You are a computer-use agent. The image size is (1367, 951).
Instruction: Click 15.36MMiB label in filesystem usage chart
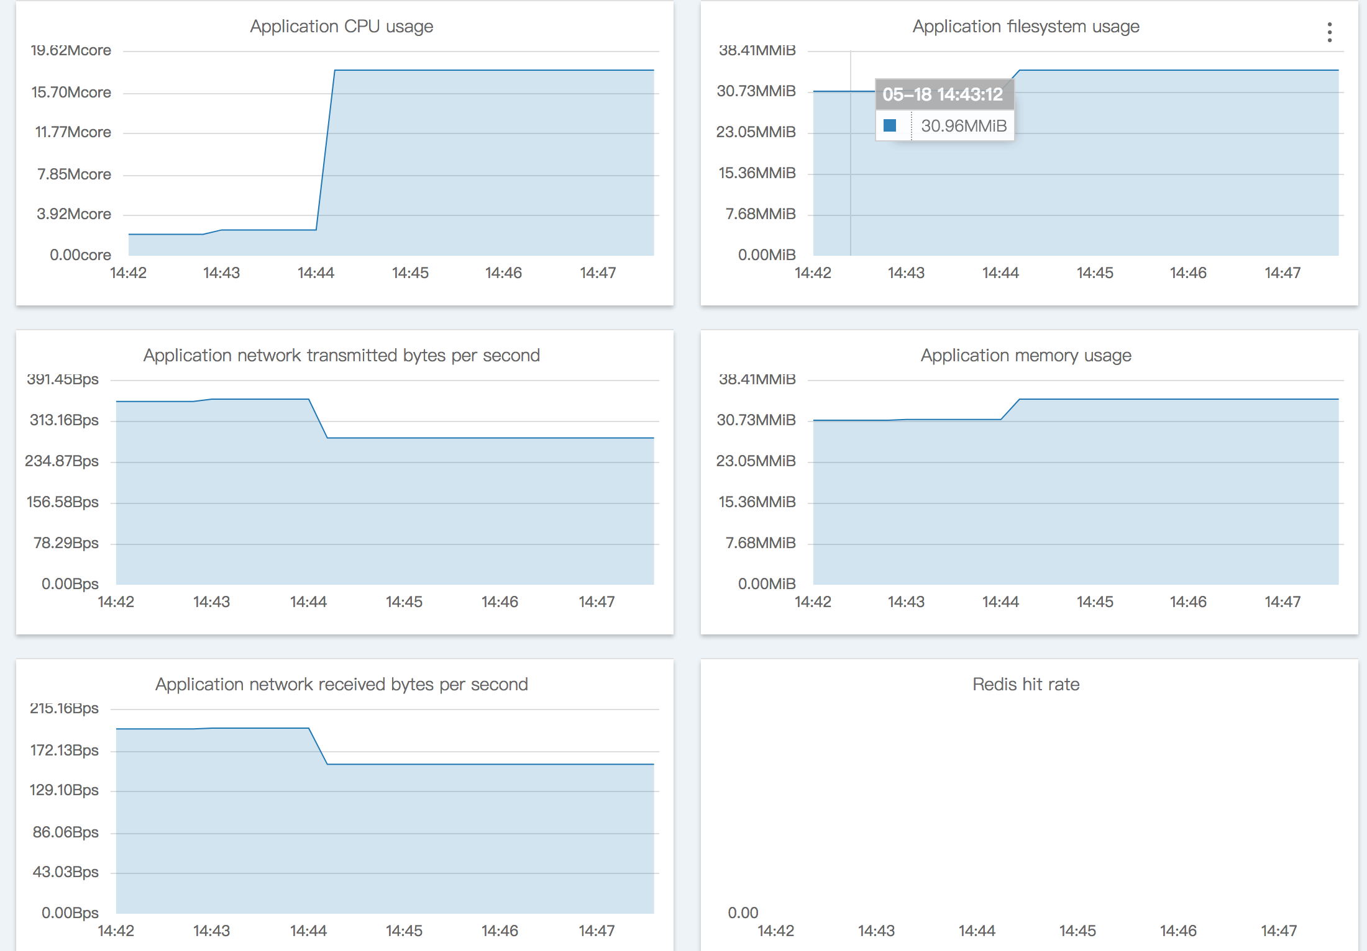pos(757,173)
